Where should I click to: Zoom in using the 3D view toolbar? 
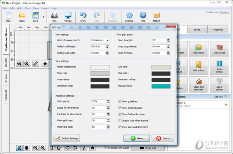(x=43, y=148)
